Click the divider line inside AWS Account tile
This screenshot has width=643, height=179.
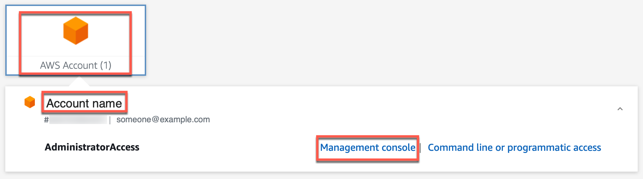pyautogui.click(x=76, y=56)
